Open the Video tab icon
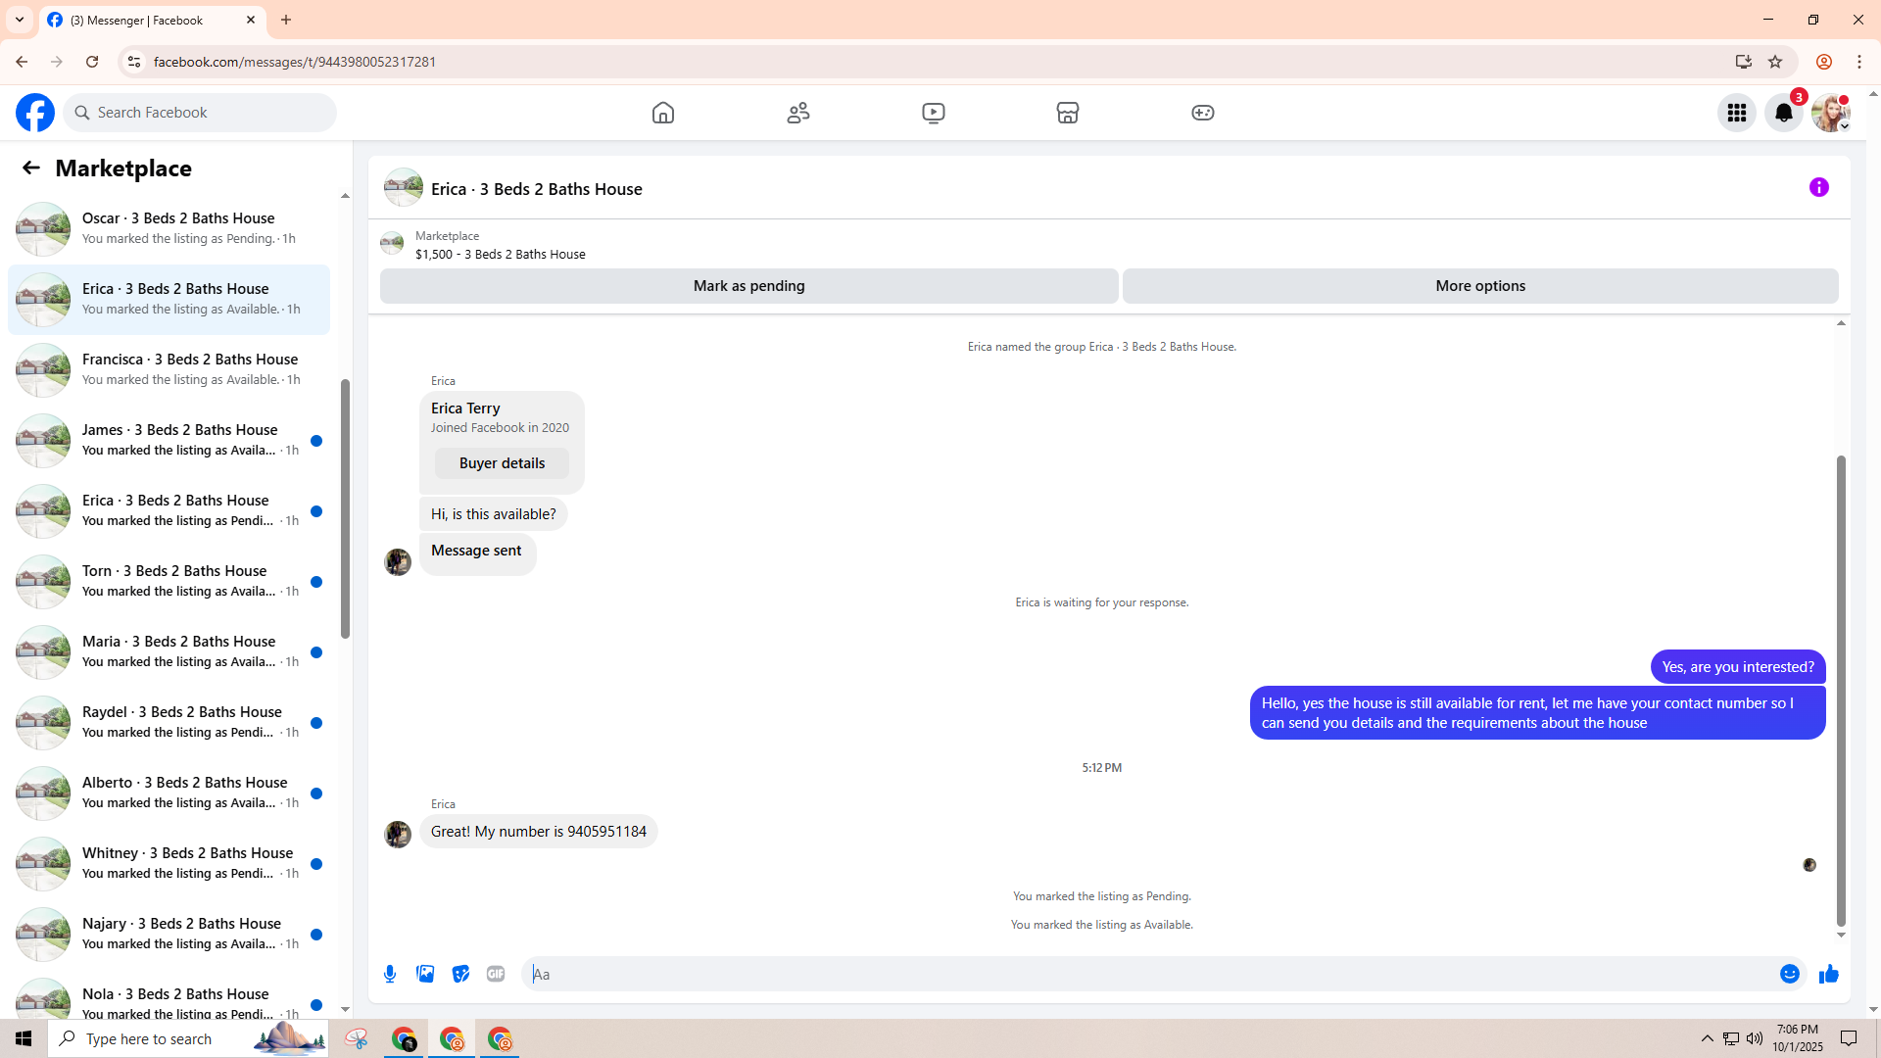This screenshot has height=1058, width=1881. point(934,113)
